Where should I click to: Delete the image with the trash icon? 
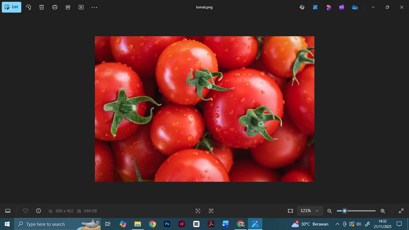coord(42,7)
